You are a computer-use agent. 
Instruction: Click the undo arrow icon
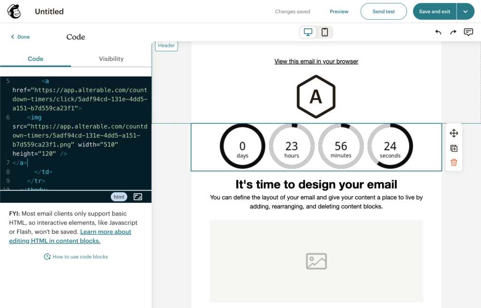[x=438, y=32]
